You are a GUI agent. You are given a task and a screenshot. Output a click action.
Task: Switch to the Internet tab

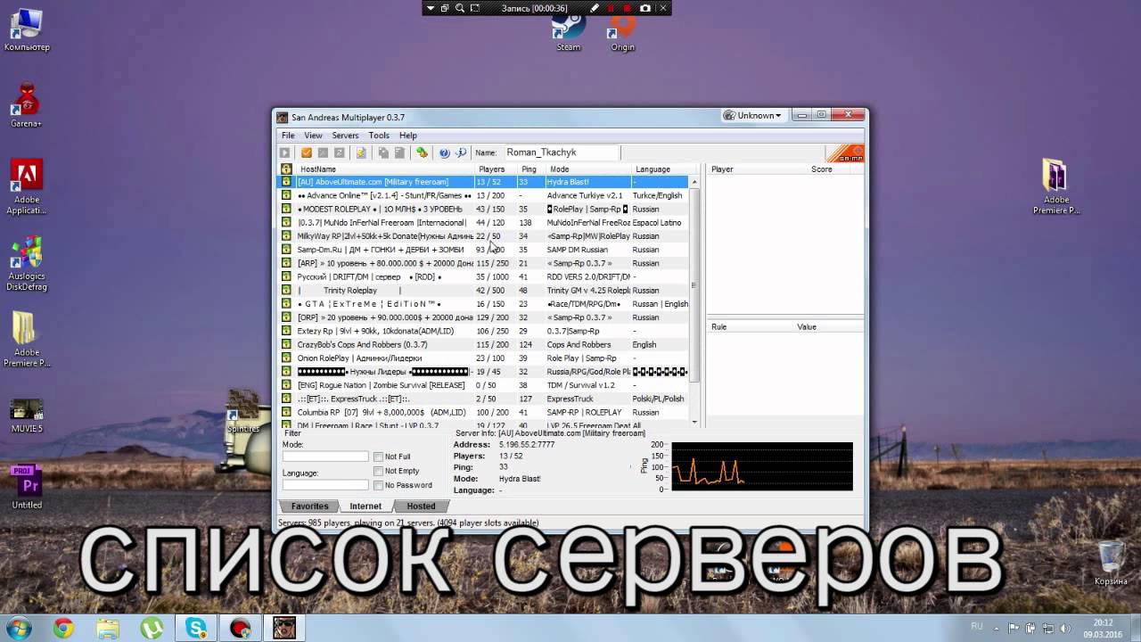[365, 506]
